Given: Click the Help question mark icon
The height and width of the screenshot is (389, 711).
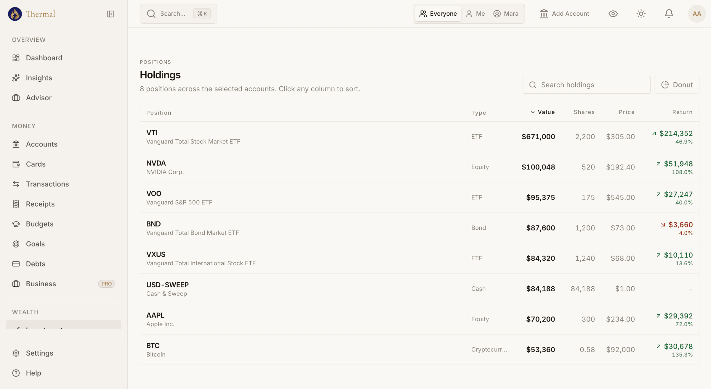Looking at the screenshot, I should click(x=16, y=373).
